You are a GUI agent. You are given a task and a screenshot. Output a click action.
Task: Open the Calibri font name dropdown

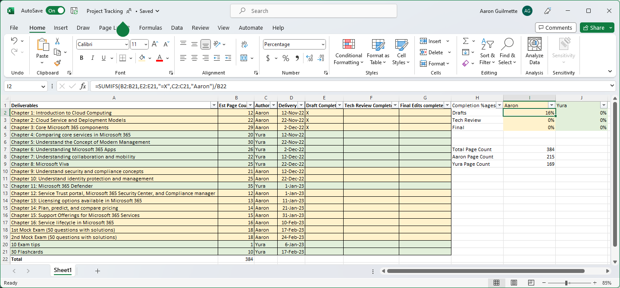[x=126, y=44]
